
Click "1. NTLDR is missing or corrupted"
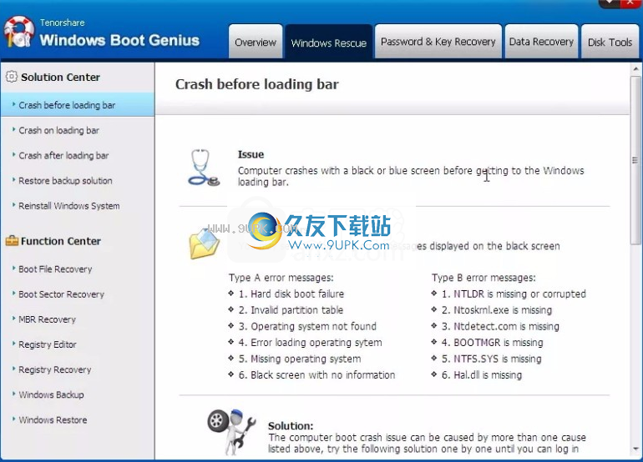514,294
